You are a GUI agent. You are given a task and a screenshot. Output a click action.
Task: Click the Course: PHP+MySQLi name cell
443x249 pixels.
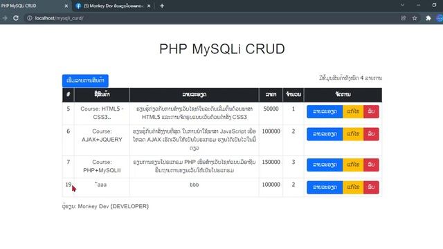click(x=102, y=166)
